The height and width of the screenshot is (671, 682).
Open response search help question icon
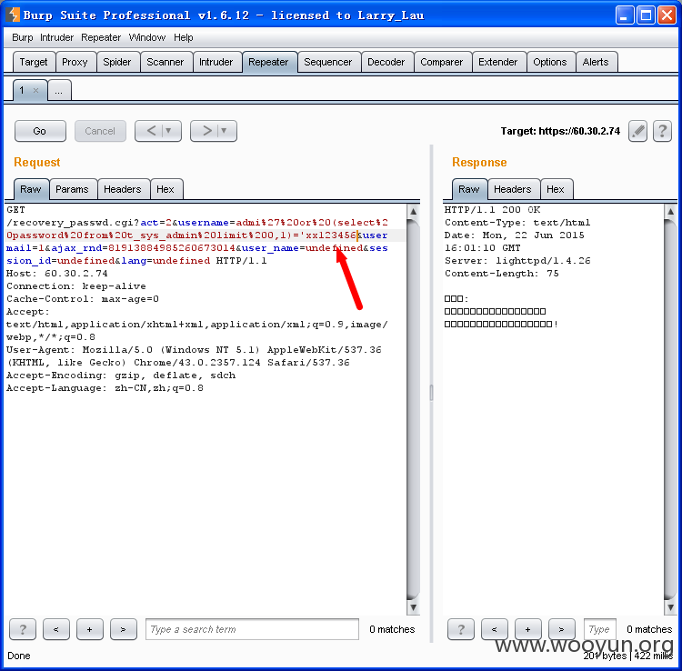[461, 629]
